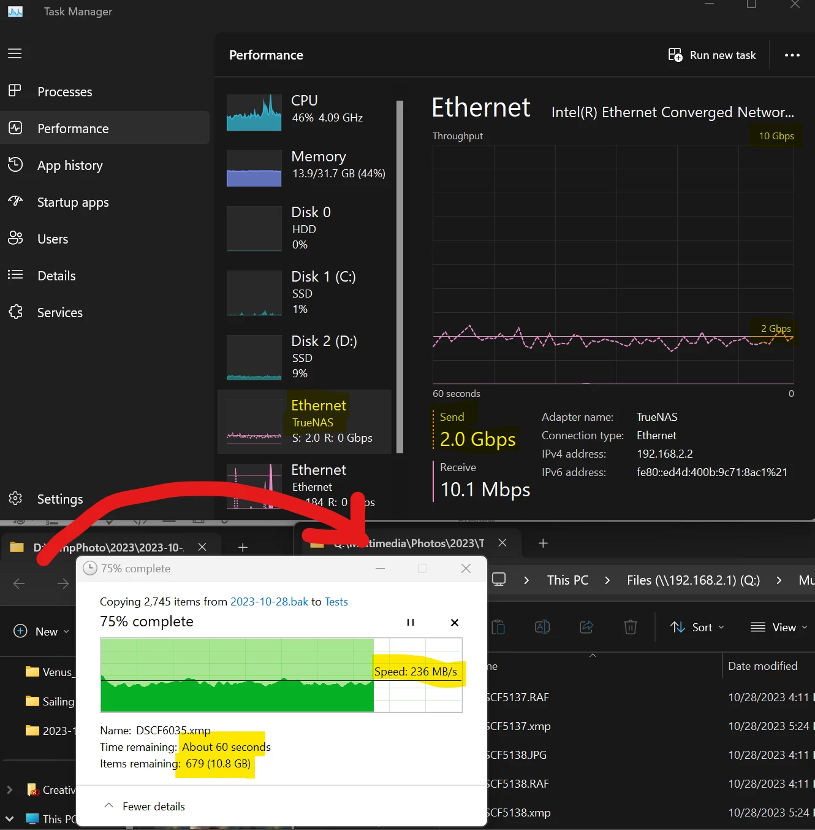The image size is (815, 830).
Task: Click the forward arrow in left Explorer
Action: tap(63, 583)
